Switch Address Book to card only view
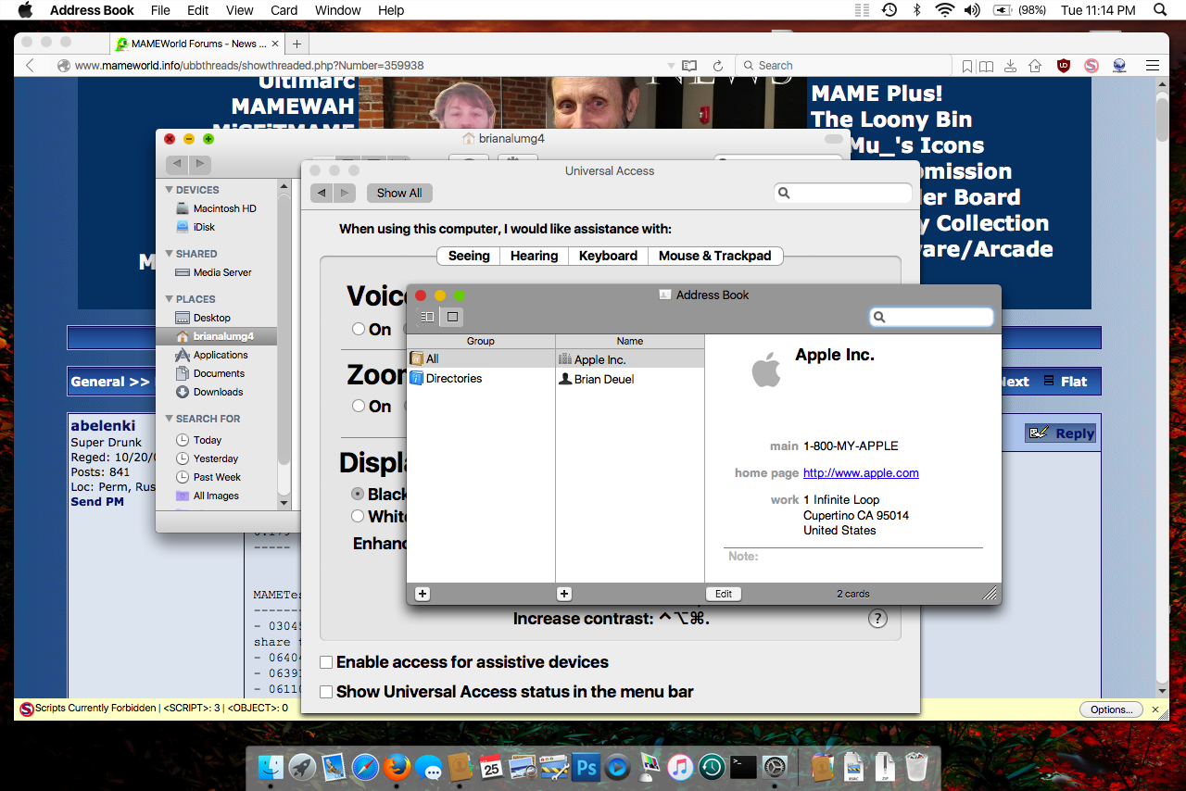The width and height of the screenshot is (1186, 791). (x=452, y=317)
